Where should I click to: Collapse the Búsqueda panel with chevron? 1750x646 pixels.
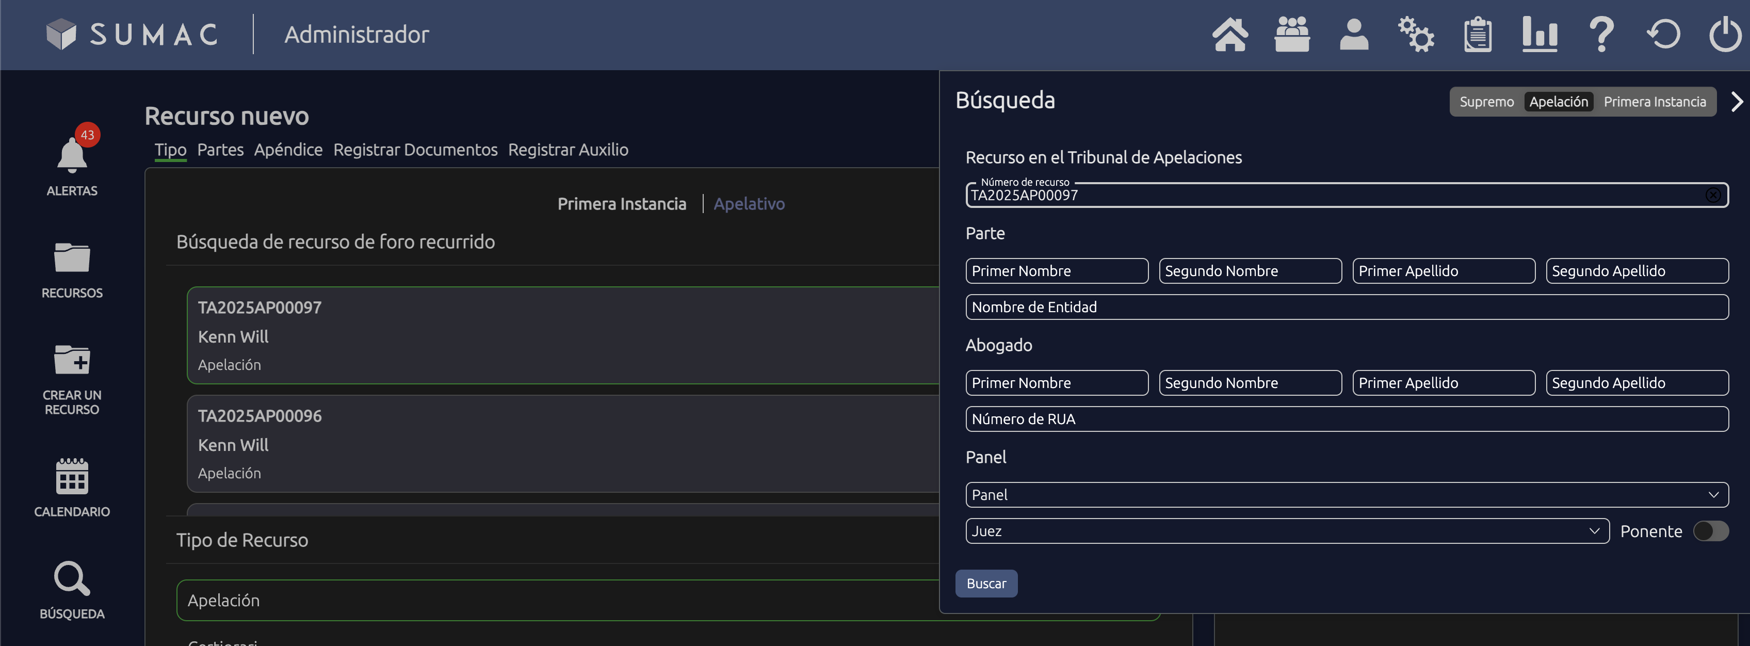tap(1737, 102)
